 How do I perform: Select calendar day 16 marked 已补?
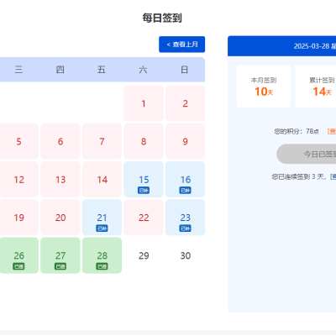[x=185, y=180]
